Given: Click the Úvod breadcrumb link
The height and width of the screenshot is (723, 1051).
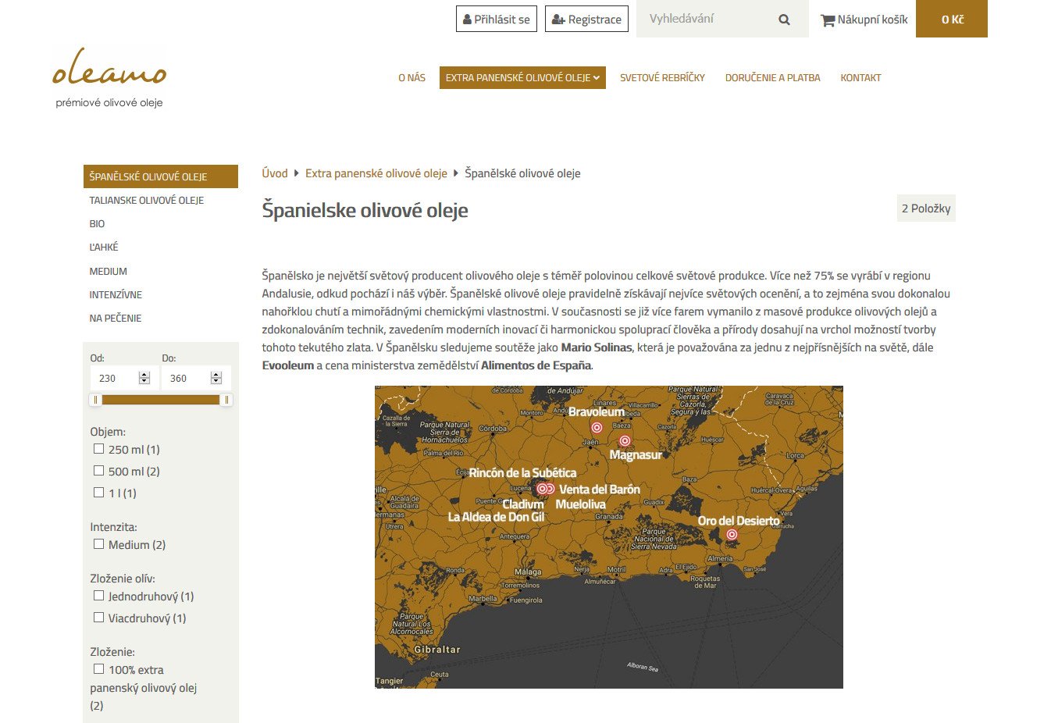Looking at the screenshot, I should click(x=275, y=173).
